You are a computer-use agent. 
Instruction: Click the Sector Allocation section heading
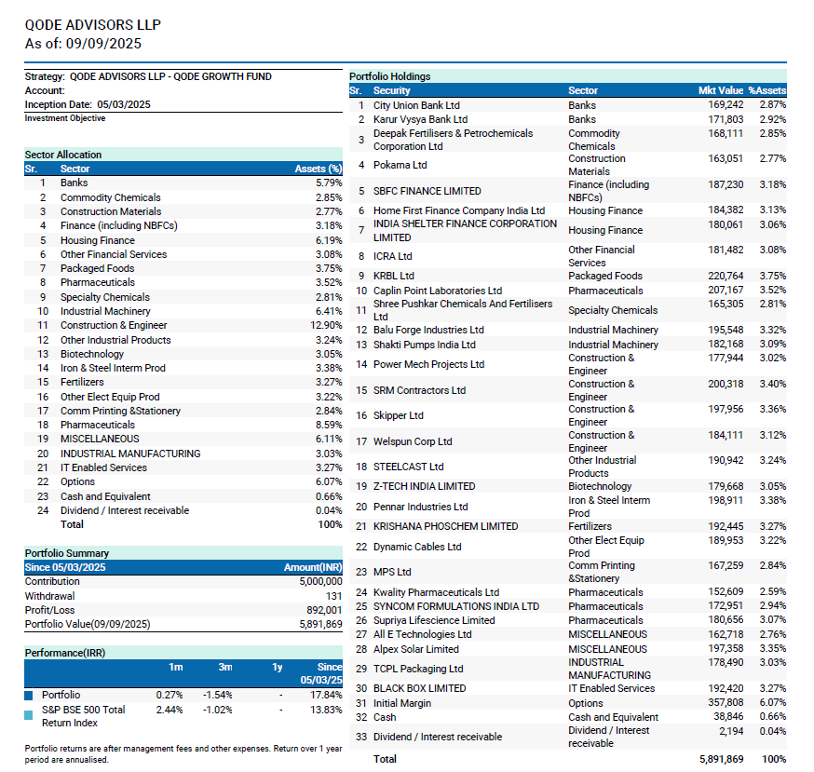coord(63,155)
